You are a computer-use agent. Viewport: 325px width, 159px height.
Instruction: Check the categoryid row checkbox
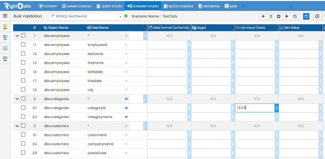pyautogui.click(x=23, y=108)
